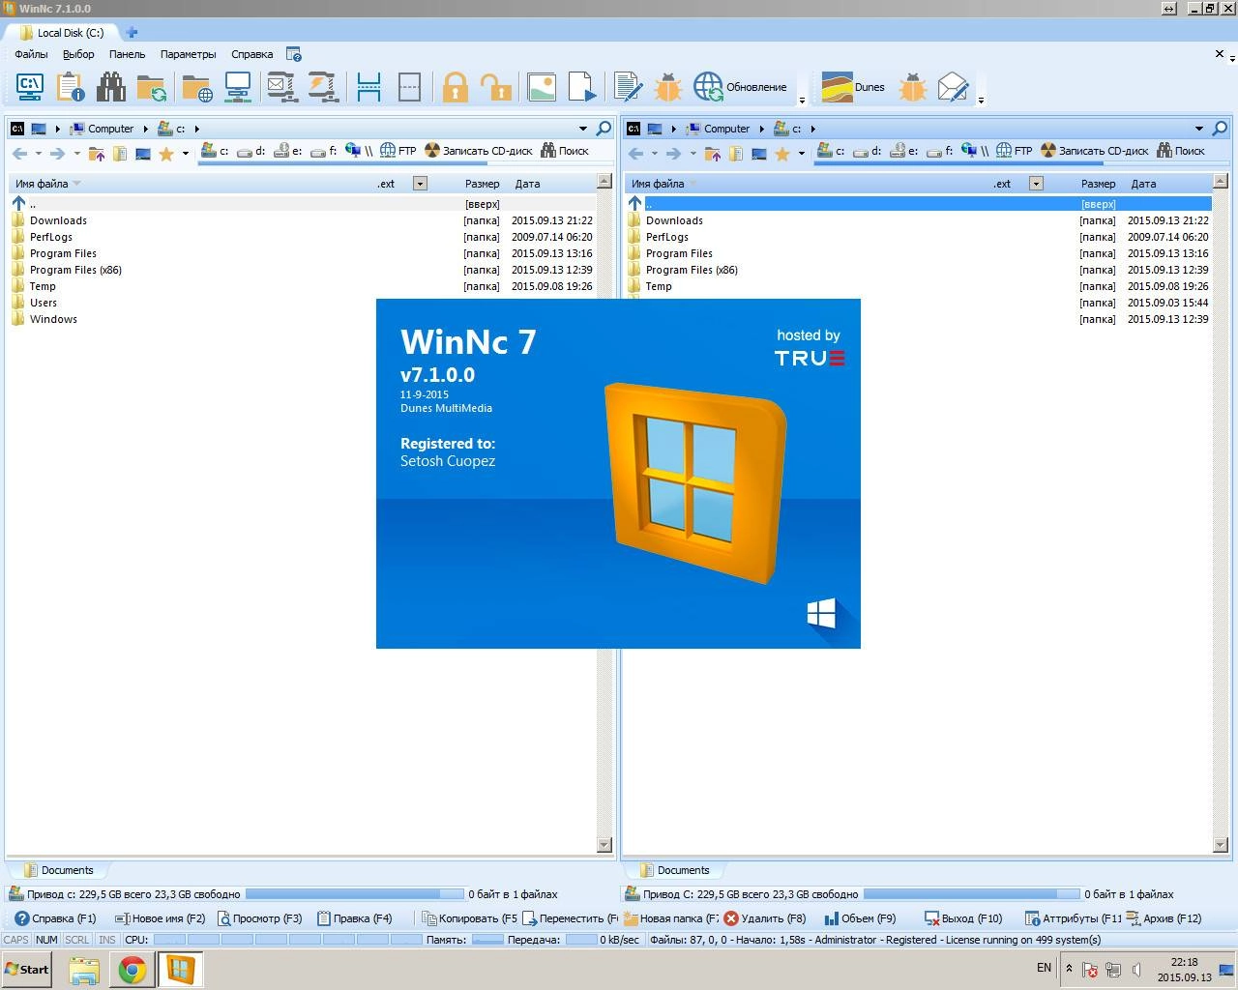Click the slideshow play document icon
The height and width of the screenshot is (990, 1238).
[x=582, y=87]
